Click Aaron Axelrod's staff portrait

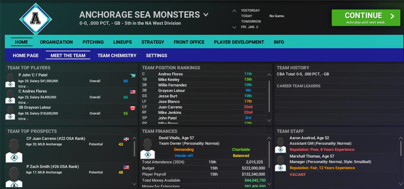click(280, 145)
